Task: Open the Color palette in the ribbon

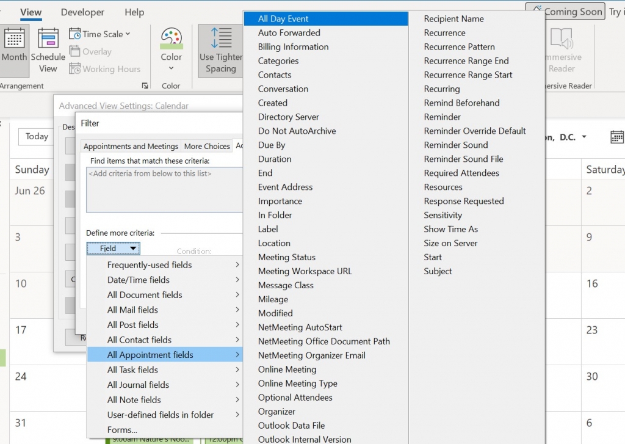Action: click(171, 50)
